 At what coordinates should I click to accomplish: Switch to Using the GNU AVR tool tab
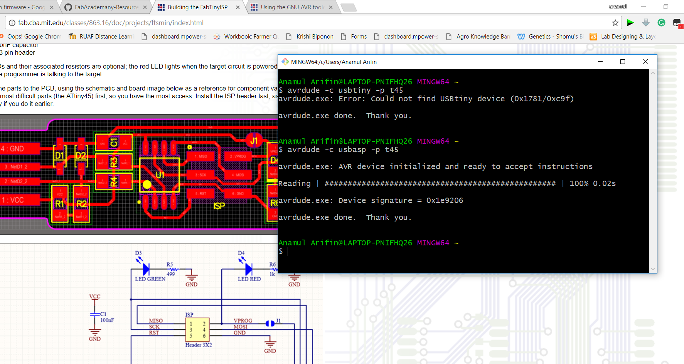(x=291, y=7)
